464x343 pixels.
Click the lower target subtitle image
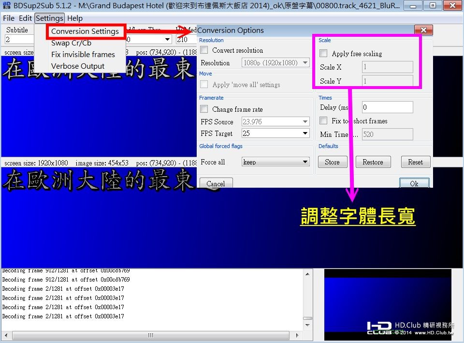(232, 218)
